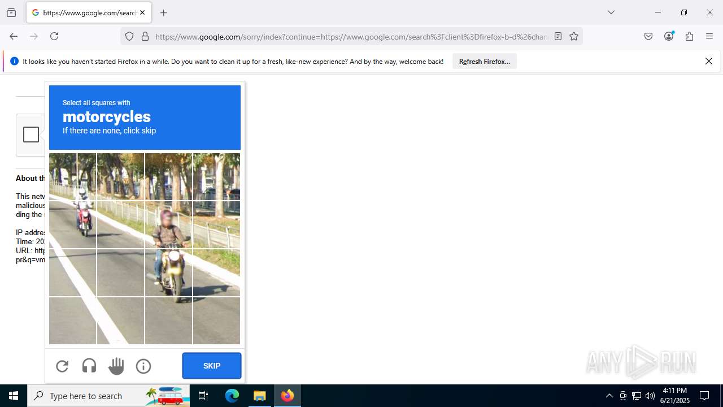Open Firefox View recent browsing icon
This screenshot has width=723, height=407.
point(11,12)
